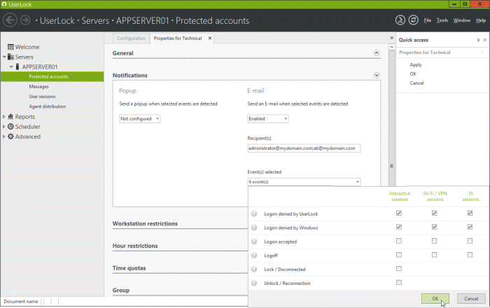Open the Window menu
This screenshot has height=308, width=490.
462,20
